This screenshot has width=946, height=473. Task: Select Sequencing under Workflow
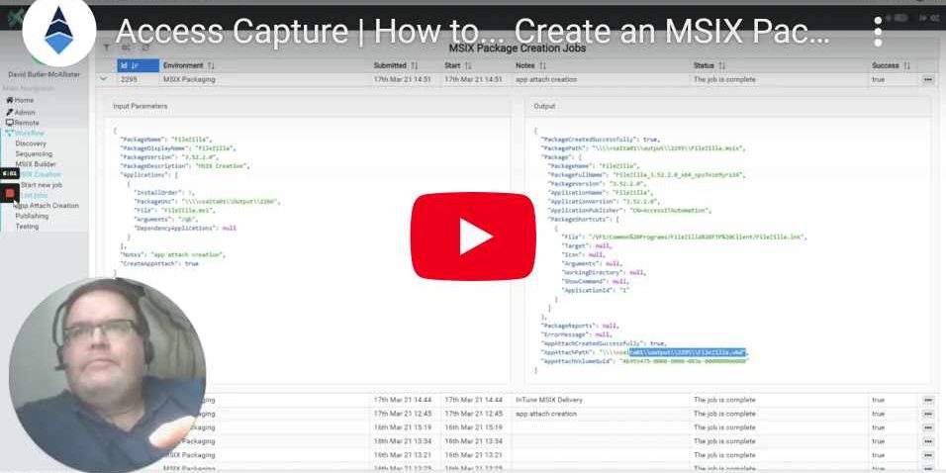(x=34, y=153)
